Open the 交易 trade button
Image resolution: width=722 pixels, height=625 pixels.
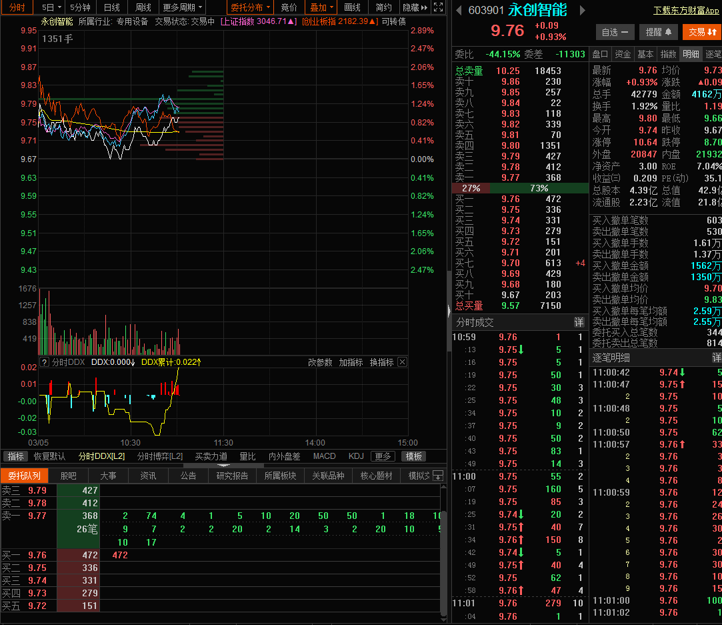tap(702, 32)
